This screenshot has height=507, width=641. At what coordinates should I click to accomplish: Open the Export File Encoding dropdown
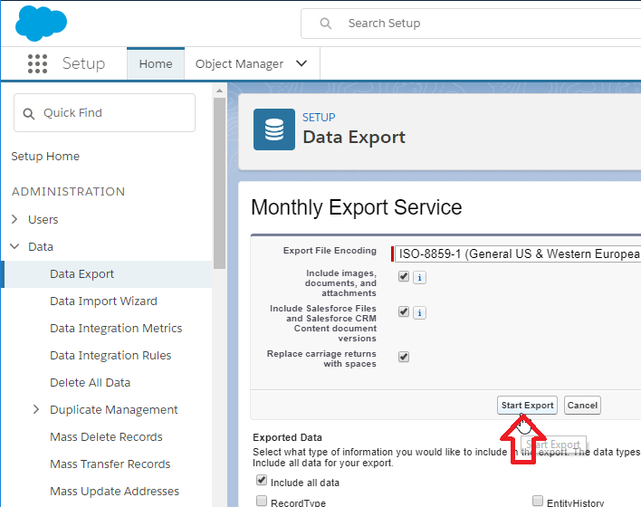point(518,254)
